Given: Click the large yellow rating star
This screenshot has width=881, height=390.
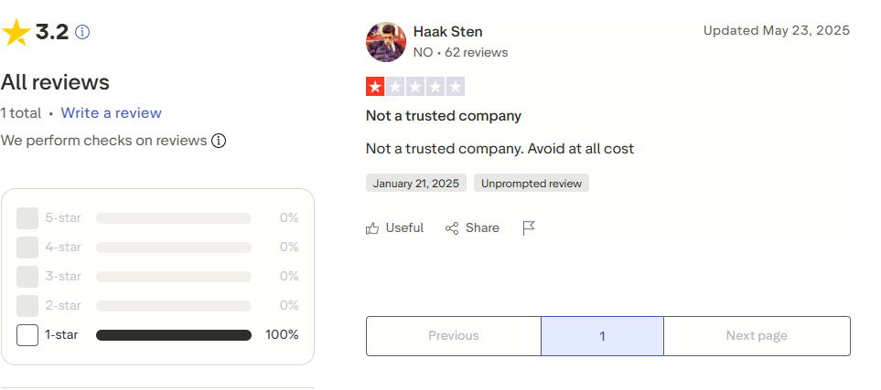Looking at the screenshot, I should pos(16,33).
